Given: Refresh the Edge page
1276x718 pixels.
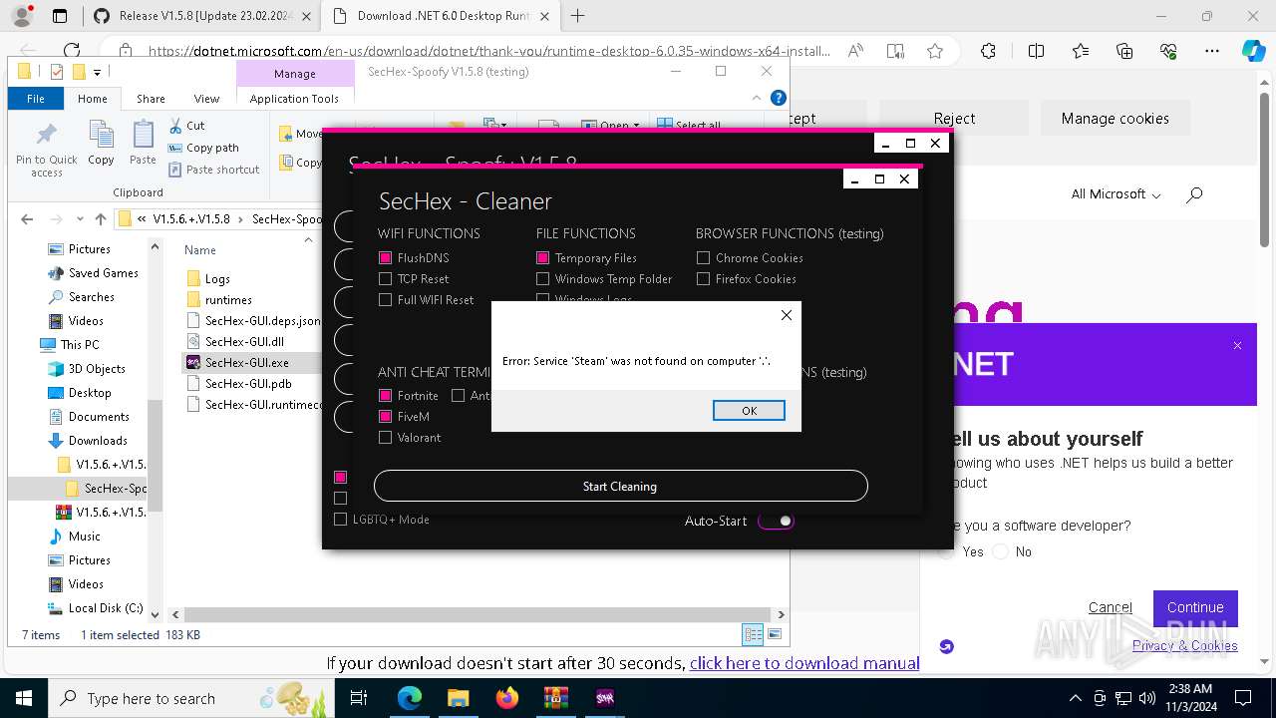Looking at the screenshot, I should 72,51.
